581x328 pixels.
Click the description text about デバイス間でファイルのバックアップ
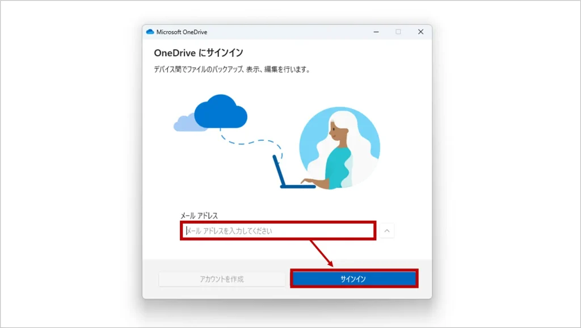232,70
